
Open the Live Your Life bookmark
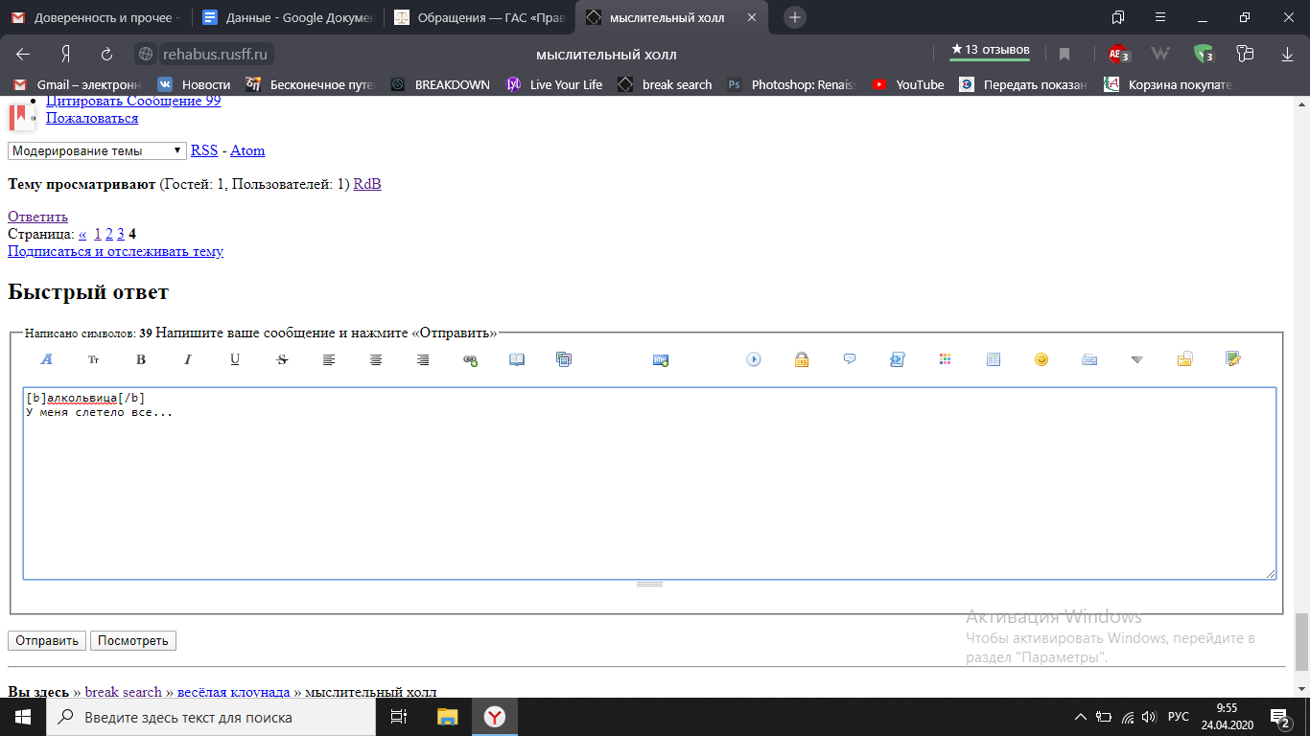pos(554,84)
